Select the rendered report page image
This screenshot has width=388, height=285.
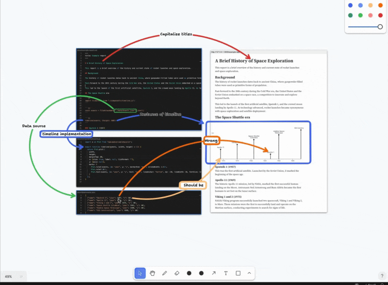click(x=269, y=131)
